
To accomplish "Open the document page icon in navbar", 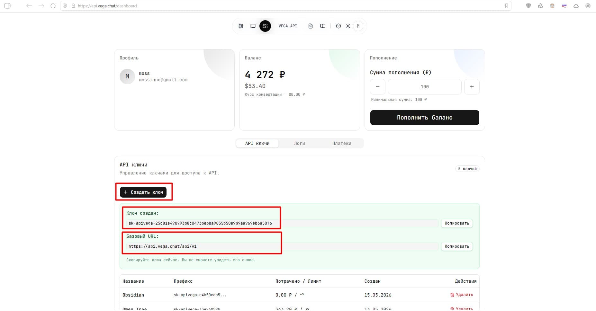I will point(311,26).
